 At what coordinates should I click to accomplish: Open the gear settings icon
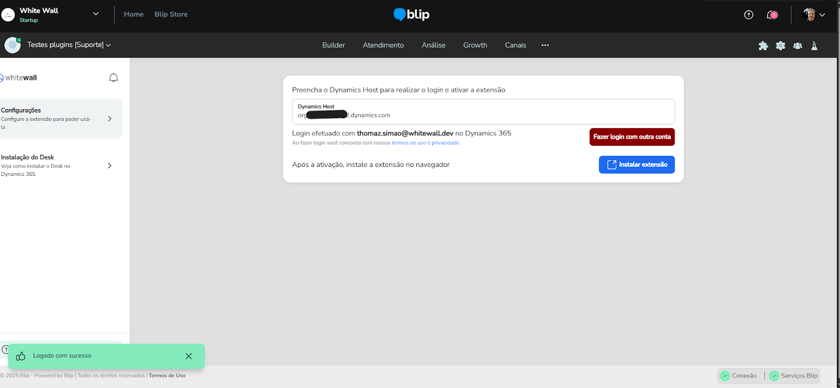[x=781, y=46]
